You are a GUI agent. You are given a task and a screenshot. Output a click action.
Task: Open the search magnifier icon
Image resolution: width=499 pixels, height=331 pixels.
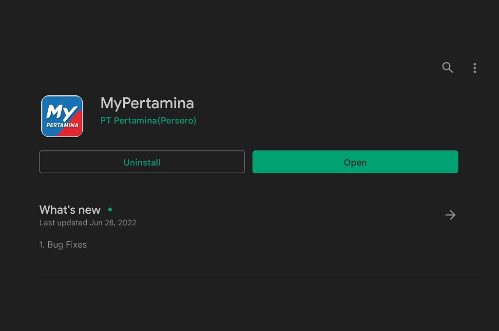[447, 67]
